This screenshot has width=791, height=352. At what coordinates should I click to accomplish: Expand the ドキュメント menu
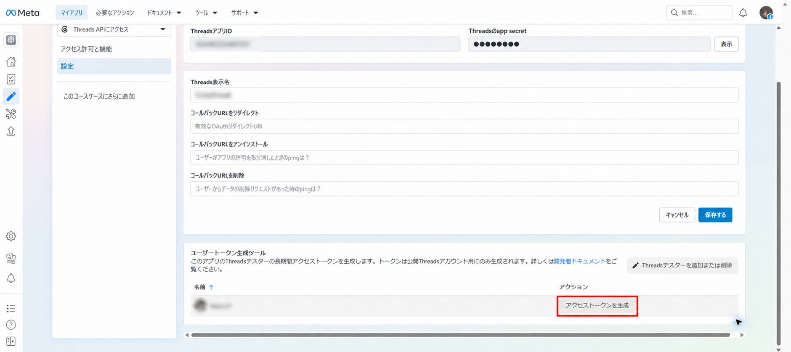tap(164, 13)
